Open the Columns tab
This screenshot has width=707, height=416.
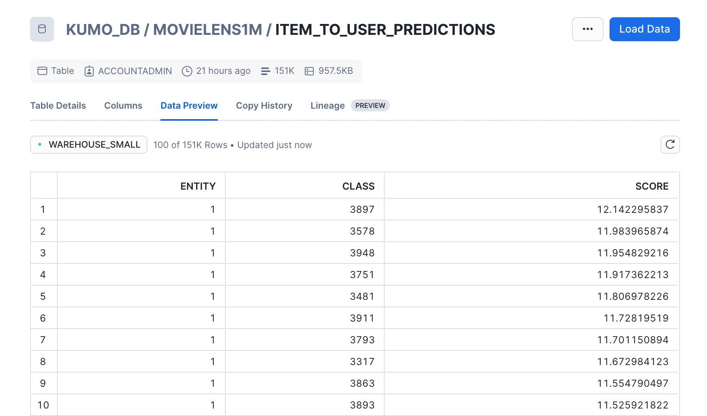click(123, 106)
